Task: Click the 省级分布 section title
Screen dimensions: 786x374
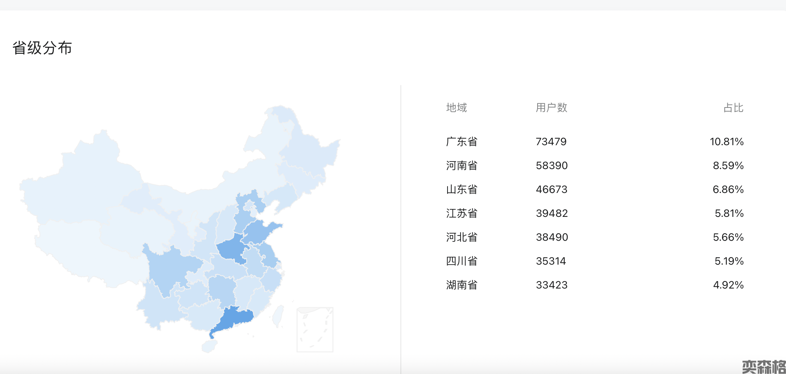Action: tap(42, 48)
